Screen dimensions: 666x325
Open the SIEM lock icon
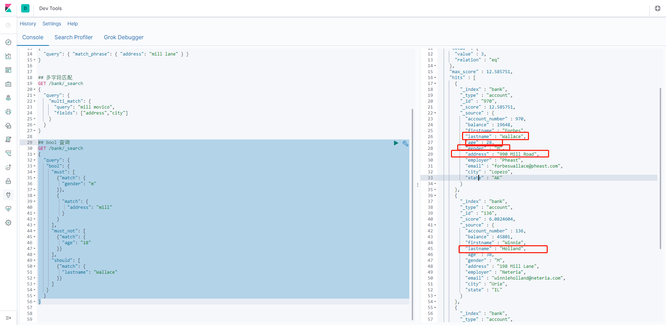click(x=8, y=181)
